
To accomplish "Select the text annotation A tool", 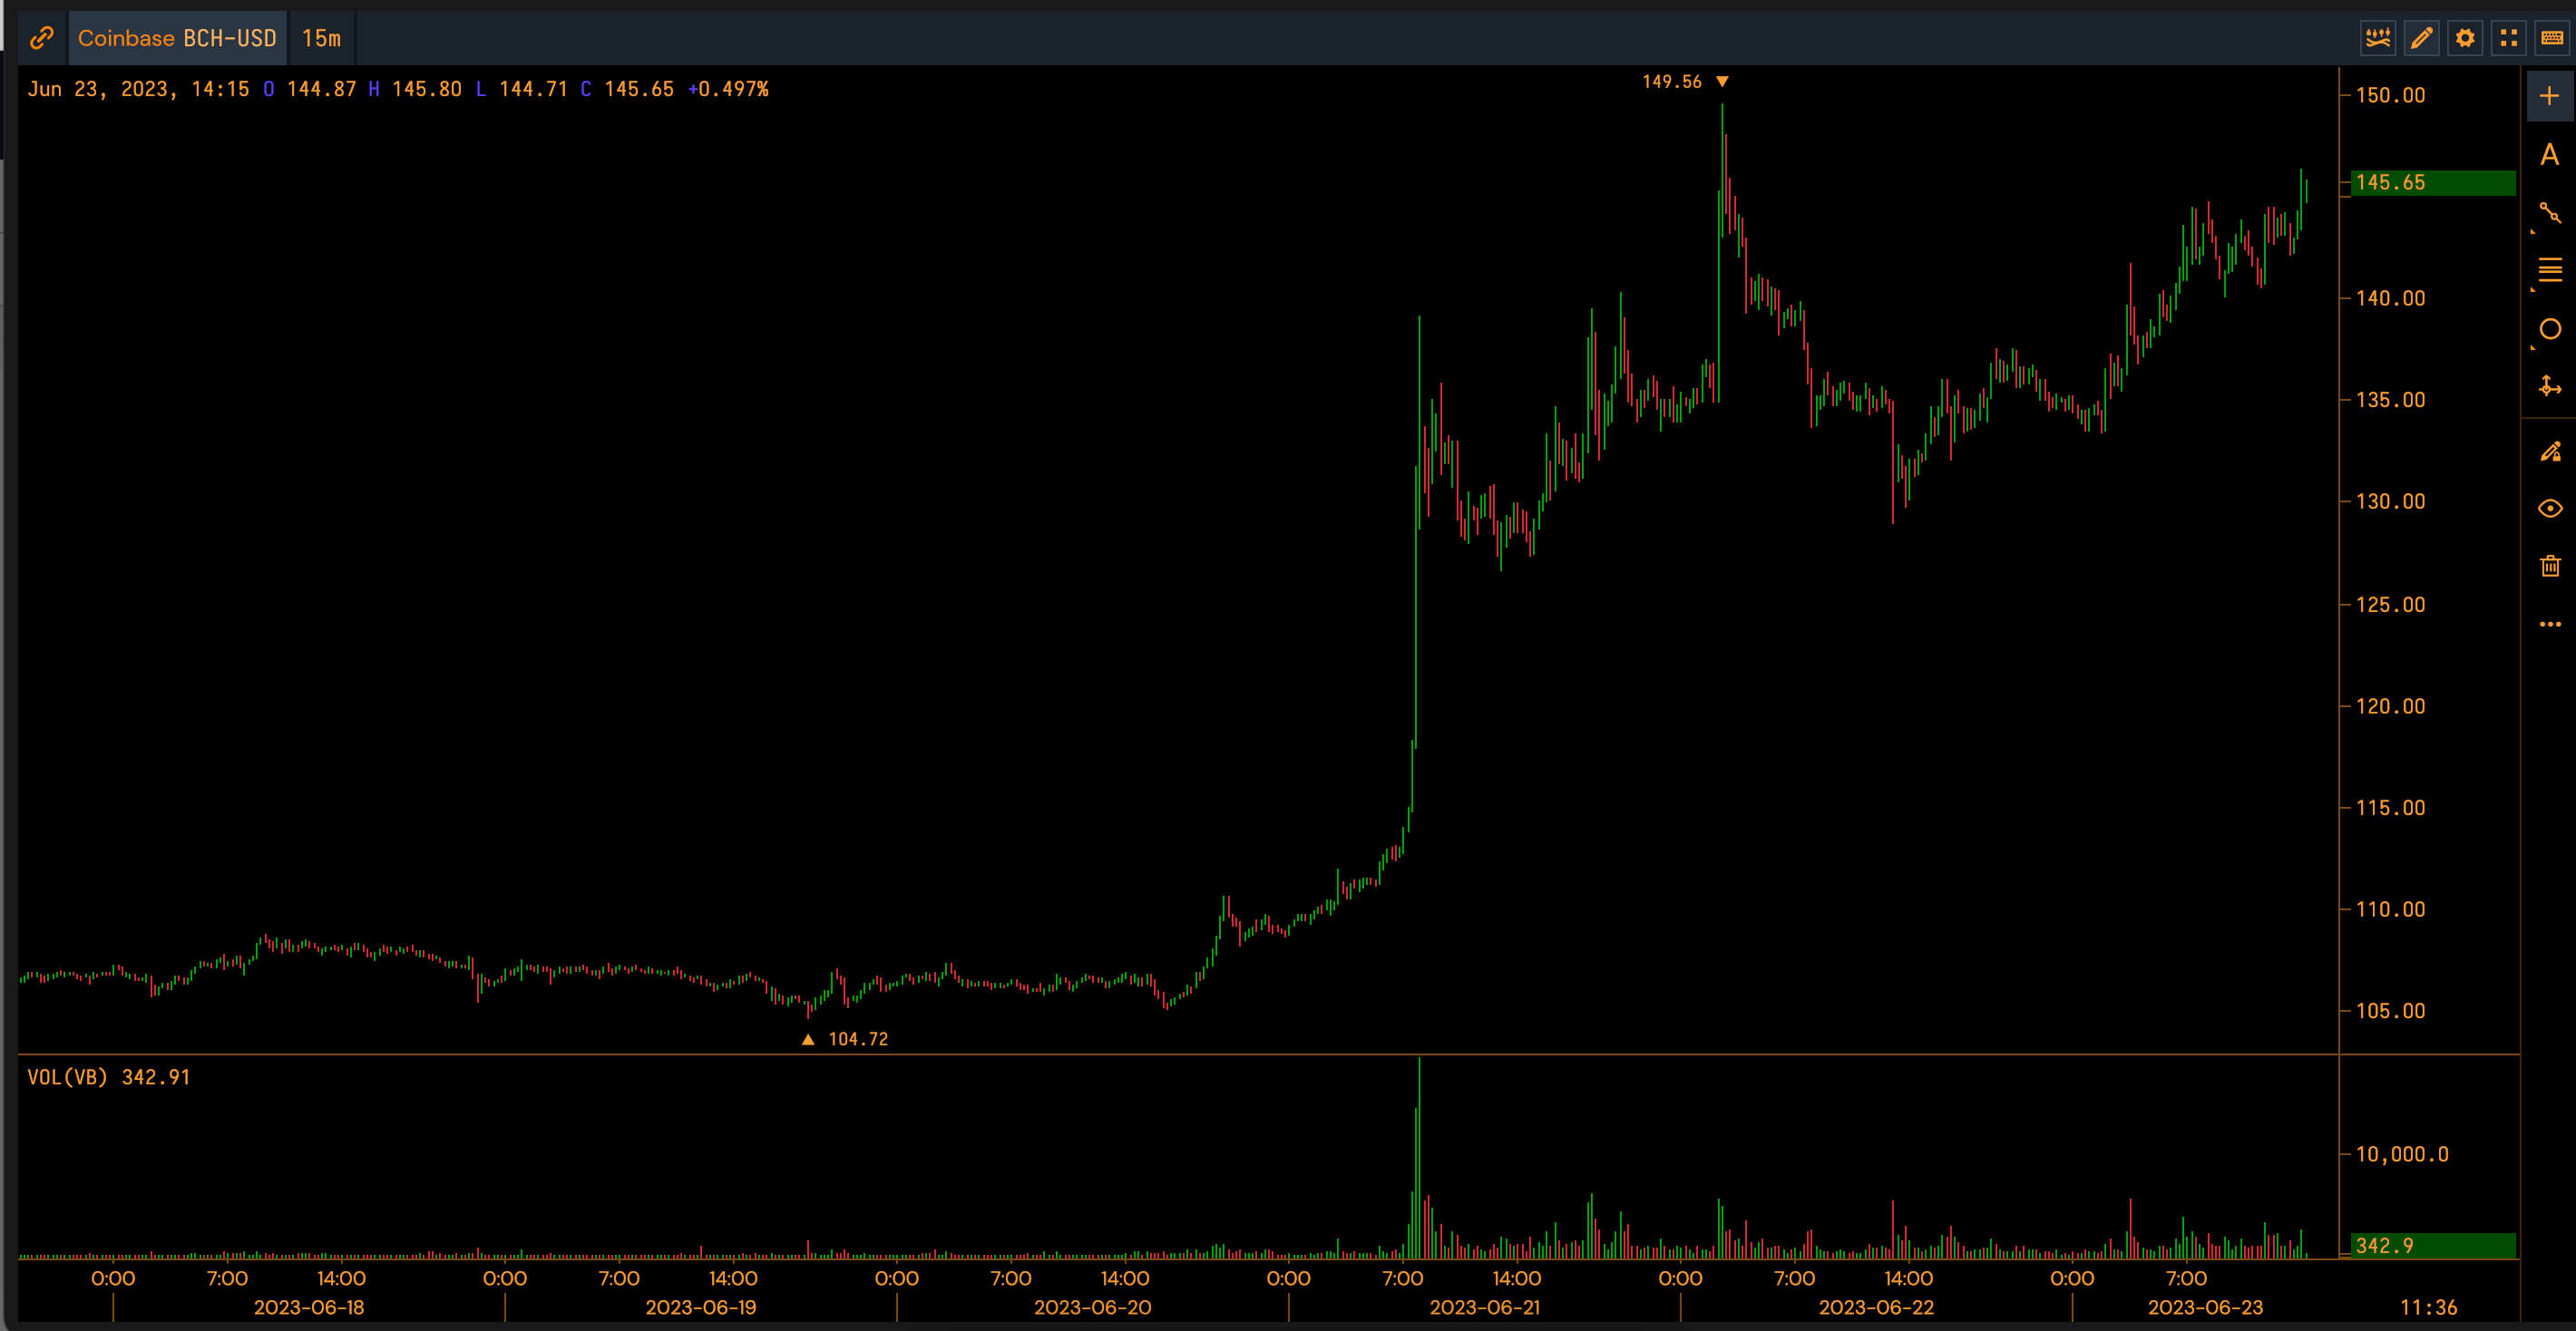I will [2549, 155].
